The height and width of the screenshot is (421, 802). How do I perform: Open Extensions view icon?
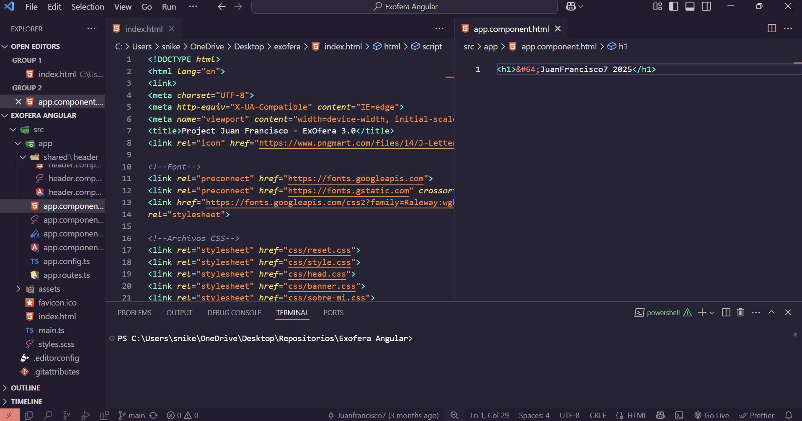104,415
